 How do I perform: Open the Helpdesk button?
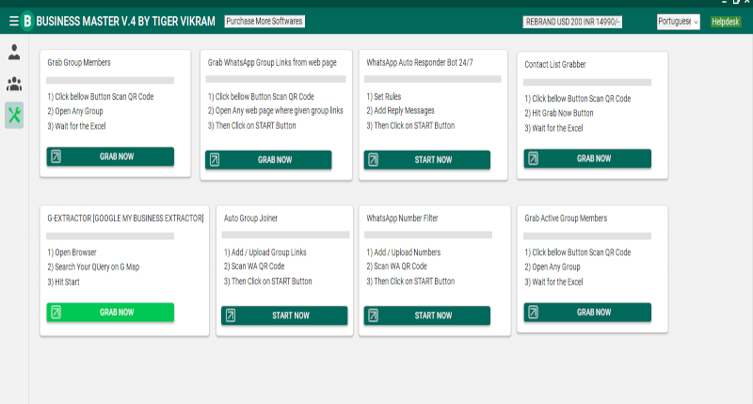(726, 21)
